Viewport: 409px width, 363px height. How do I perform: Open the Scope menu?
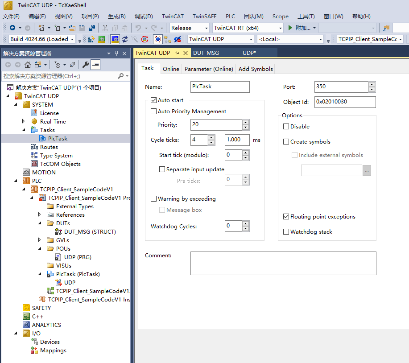pos(281,16)
